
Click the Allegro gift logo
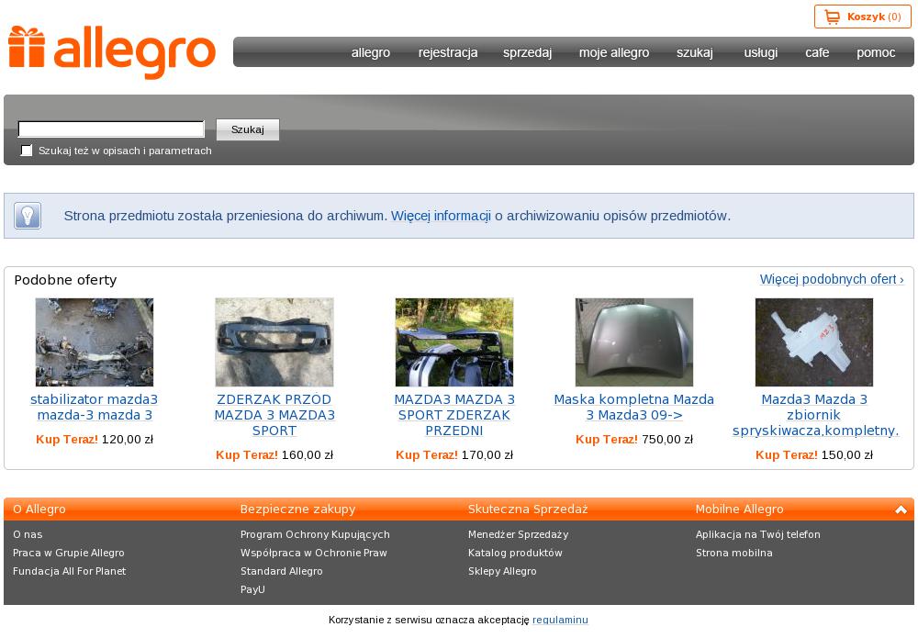click(111, 52)
